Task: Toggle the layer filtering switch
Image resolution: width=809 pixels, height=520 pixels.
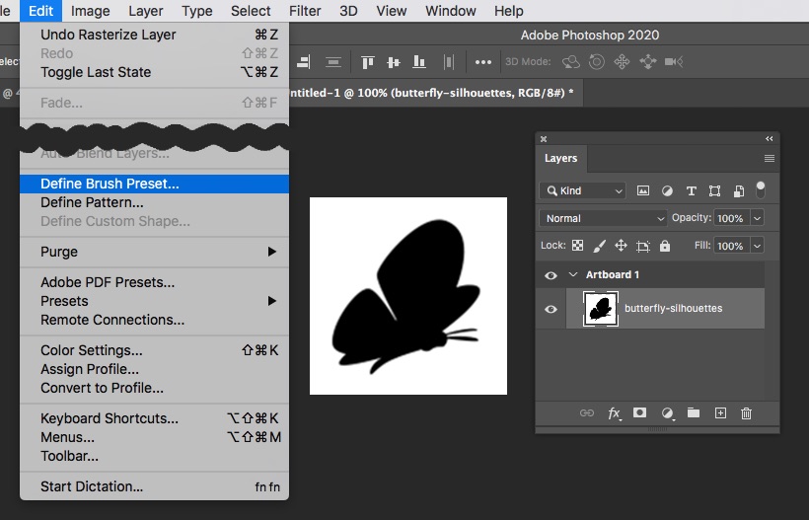Action: click(x=761, y=188)
